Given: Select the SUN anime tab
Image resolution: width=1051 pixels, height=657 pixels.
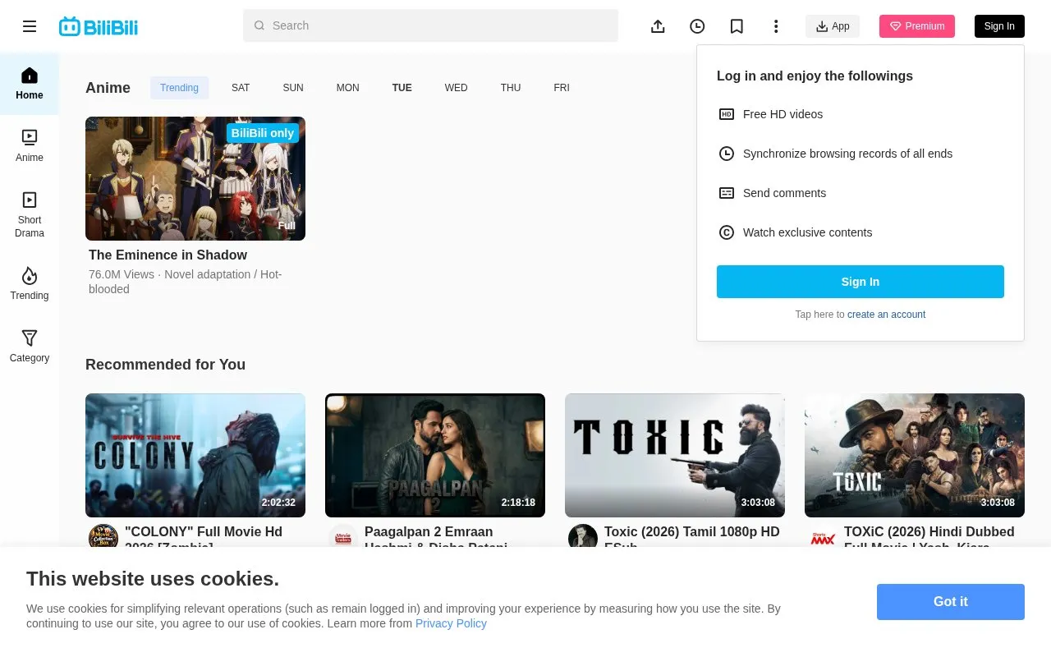Looking at the screenshot, I should tap(293, 88).
